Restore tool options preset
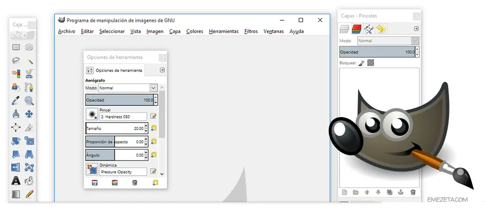The width and height of the screenshot is (485, 213). click(x=115, y=183)
